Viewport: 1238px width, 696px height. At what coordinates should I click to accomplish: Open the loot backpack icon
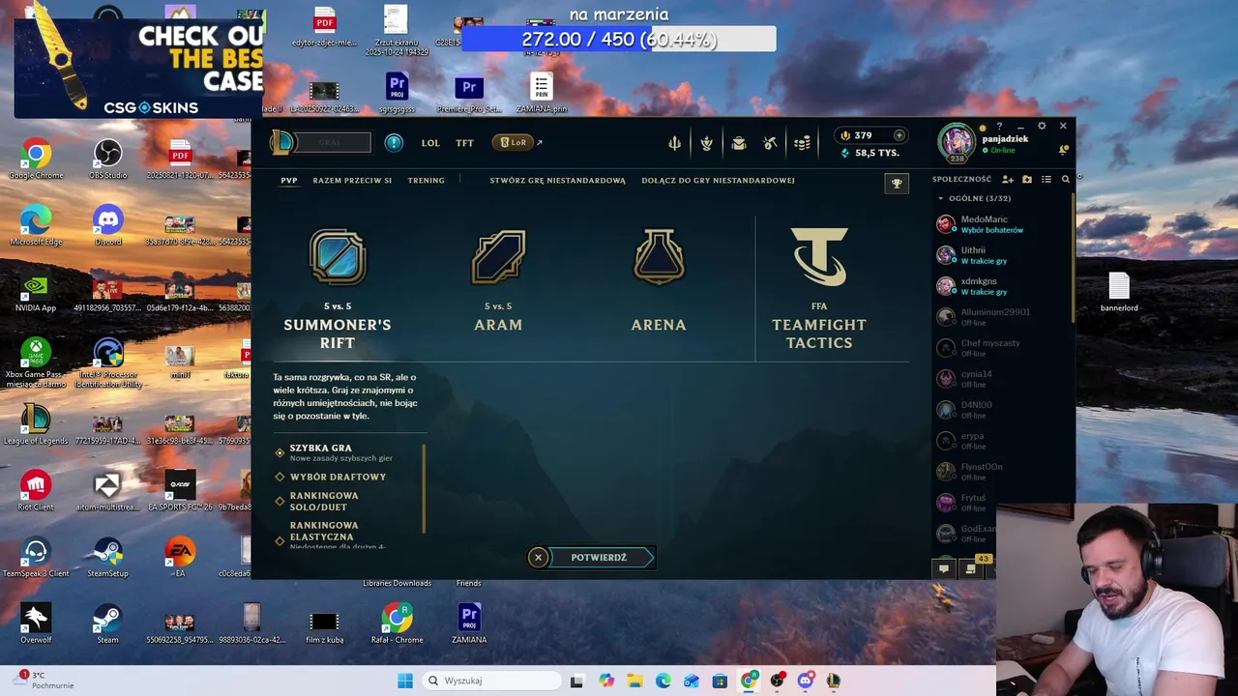click(739, 143)
